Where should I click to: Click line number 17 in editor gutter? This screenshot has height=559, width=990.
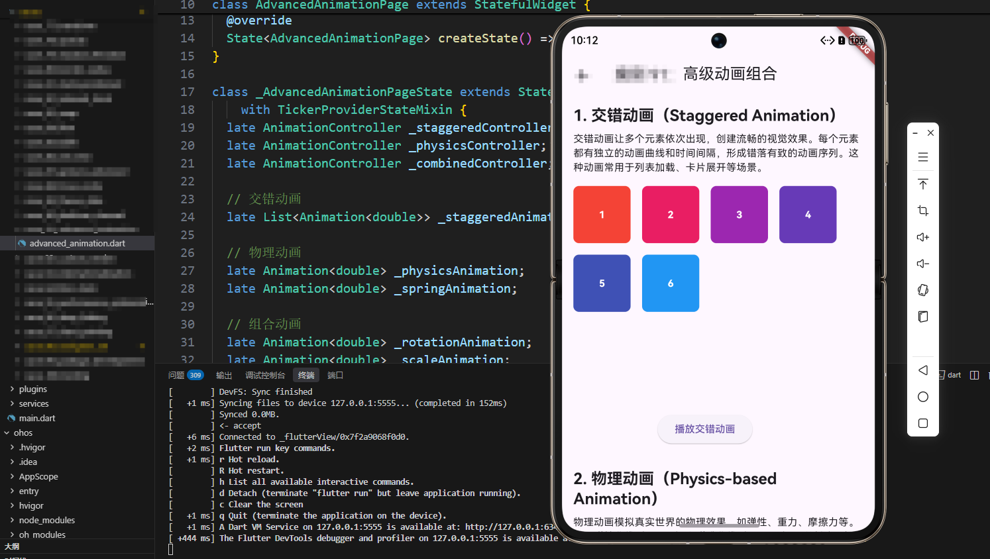[x=188, y=92]
